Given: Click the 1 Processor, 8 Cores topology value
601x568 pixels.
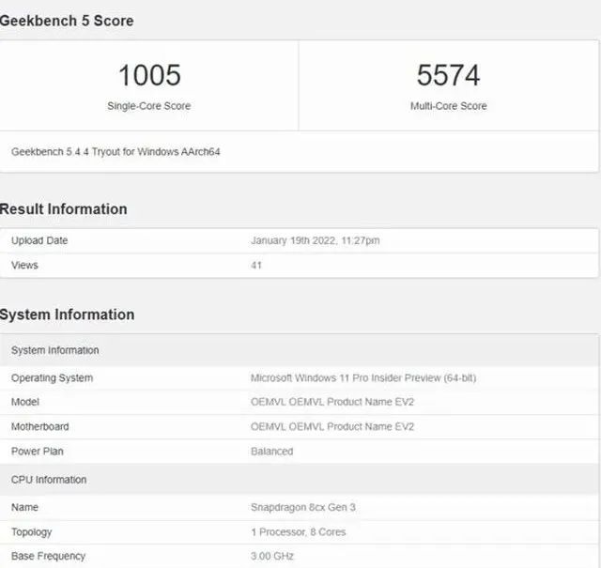Looking at the screenshot, I should [x=298, y=531].
